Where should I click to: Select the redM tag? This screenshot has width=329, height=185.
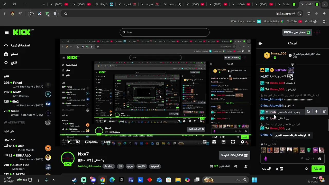coord(142,166)
